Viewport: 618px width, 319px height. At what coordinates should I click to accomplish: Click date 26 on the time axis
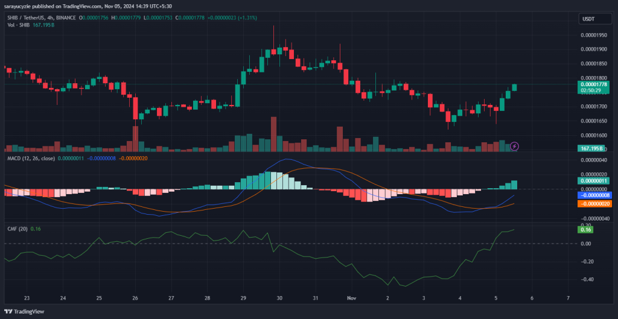136,298
